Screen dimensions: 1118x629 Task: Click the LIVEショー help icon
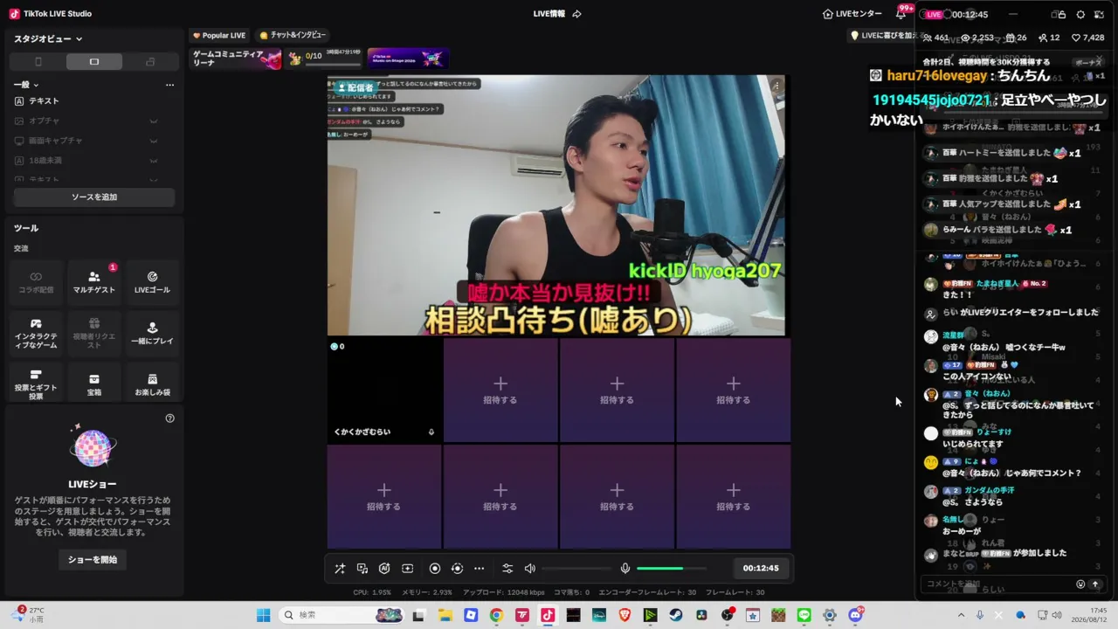click(170, 418)
